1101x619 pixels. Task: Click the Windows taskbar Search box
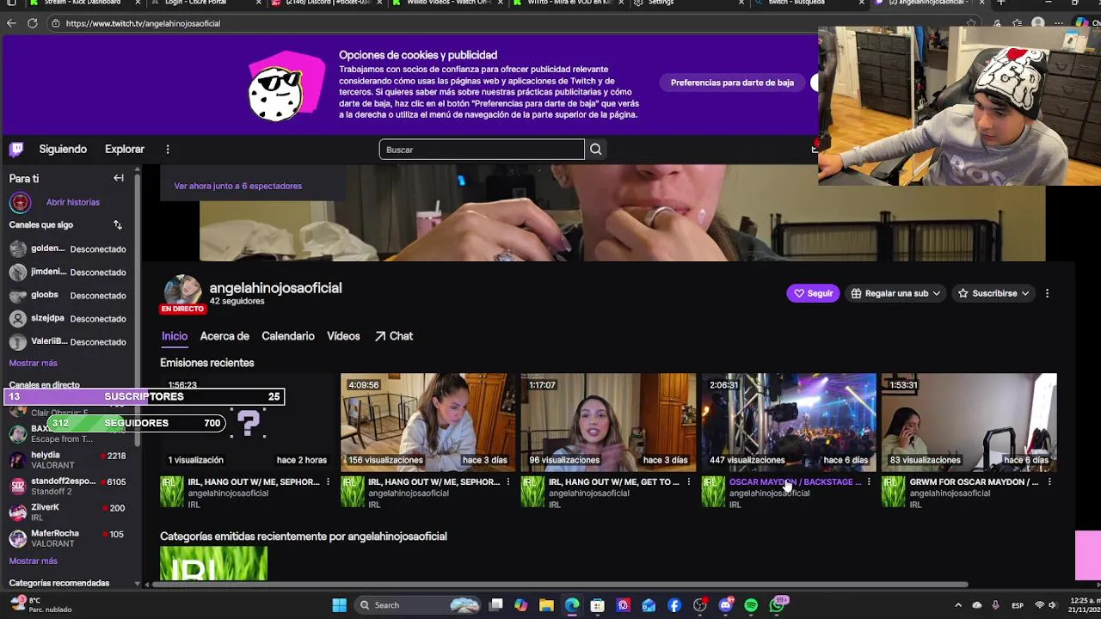pos(417,605)
